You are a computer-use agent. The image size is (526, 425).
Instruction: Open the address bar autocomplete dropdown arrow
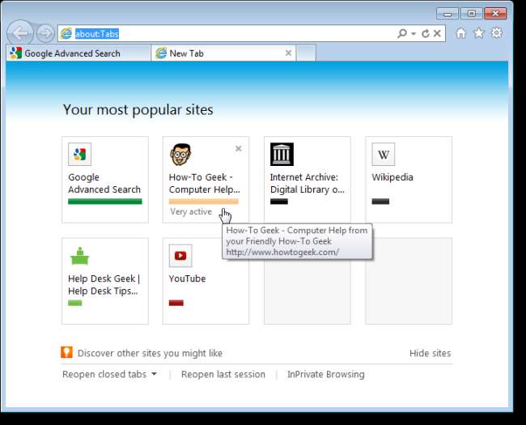414,33
